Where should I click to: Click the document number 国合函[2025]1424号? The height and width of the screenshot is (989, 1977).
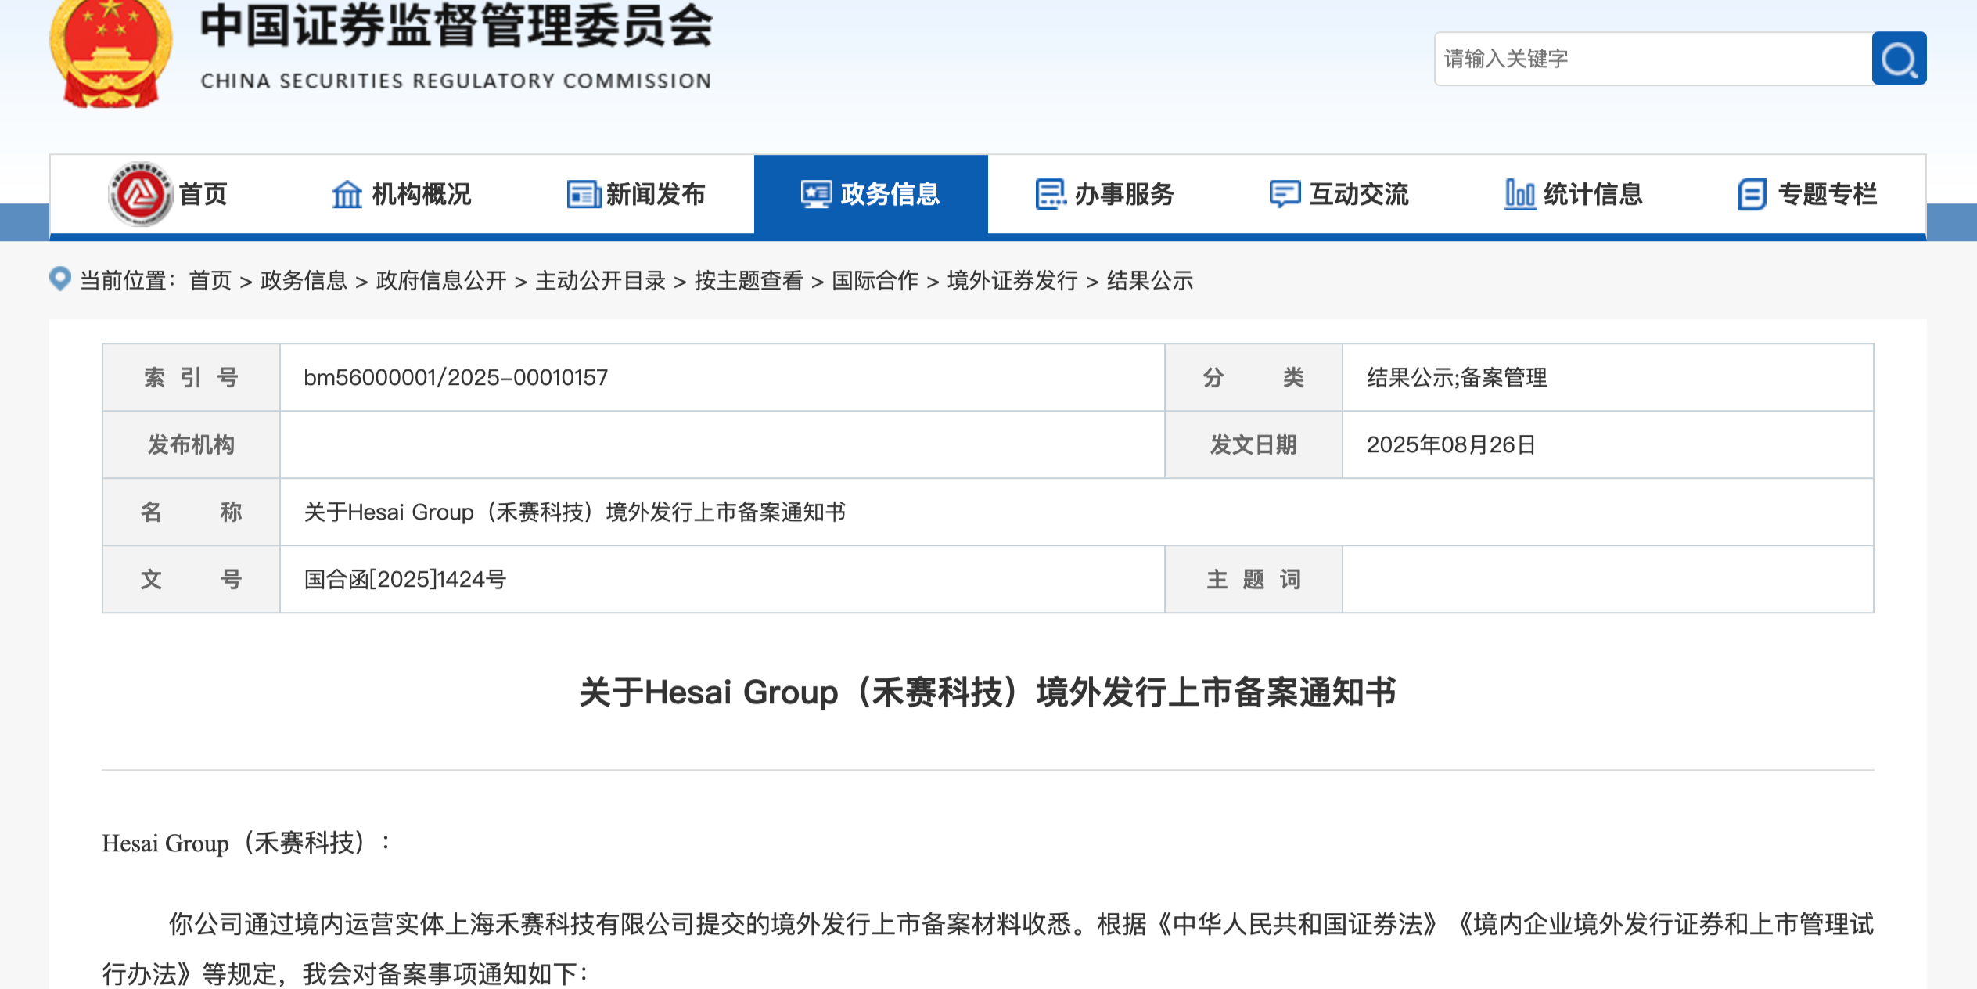(405, 579)
